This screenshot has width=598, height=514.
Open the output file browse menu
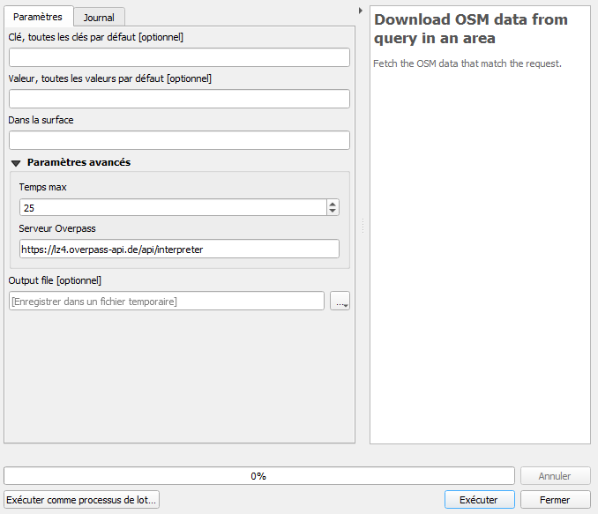pyautogui.click(x=340, y=302)
